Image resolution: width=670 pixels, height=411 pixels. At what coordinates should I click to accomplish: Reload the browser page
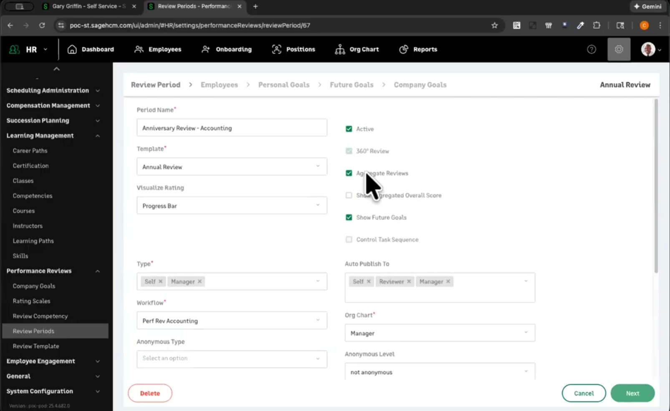tap(42, 25)
